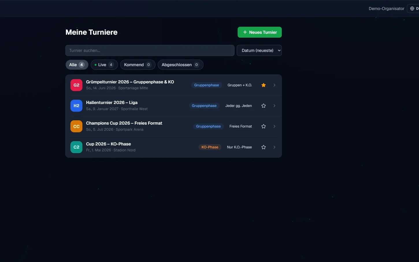
Task: Create a tournament with Neues Turnier
Action: click(x=260, y=32)
